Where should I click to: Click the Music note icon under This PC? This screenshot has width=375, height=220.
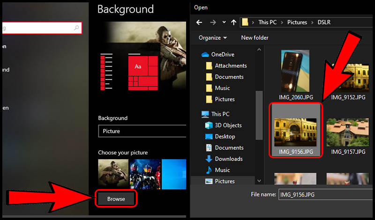pos(209,170)
